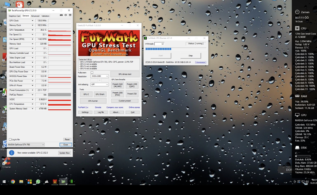Run Preset:1440 (QHD) benchmark
The width and height of the screenshot is (317, 195).
click(132, 85)
